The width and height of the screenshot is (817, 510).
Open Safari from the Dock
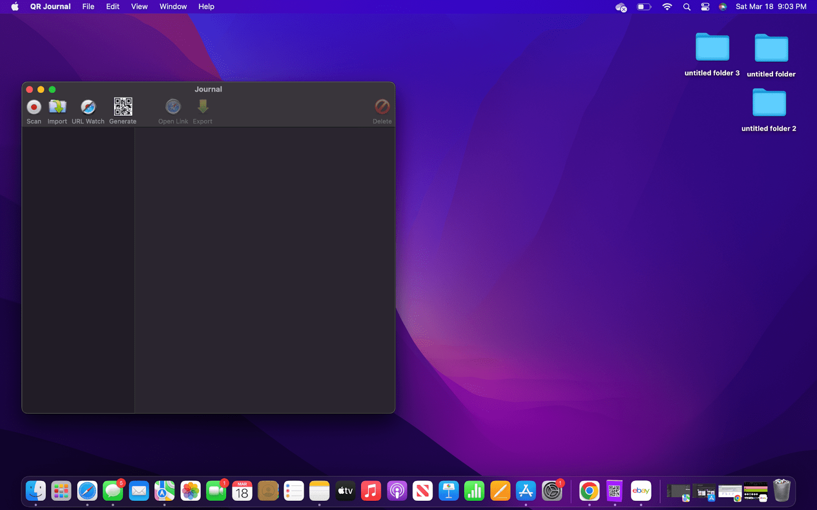pos(87,491)
